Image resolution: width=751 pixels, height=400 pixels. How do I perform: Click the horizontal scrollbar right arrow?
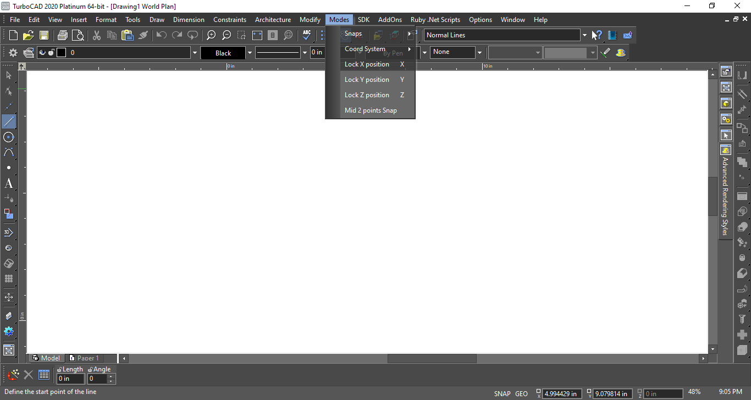[x=703, y=359]
